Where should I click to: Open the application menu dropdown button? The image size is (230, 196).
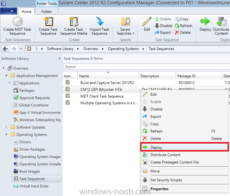point(9,11)
